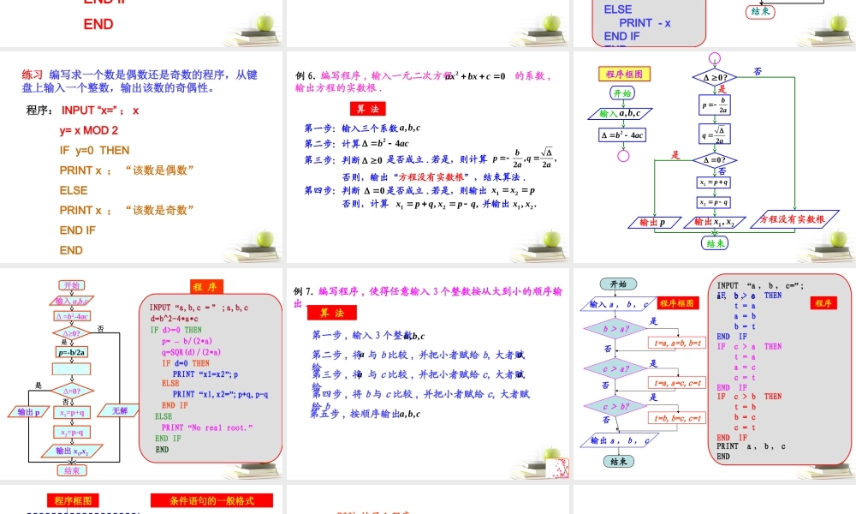The width and height of the screenshot is (856, 514).
Task: Click the 'IF y=0 THEN' code line
Action: point(94,150)
